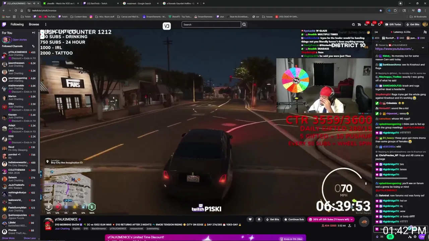
Task: Open the Twitch search magnifier button
Action: [x=244, y=24]
